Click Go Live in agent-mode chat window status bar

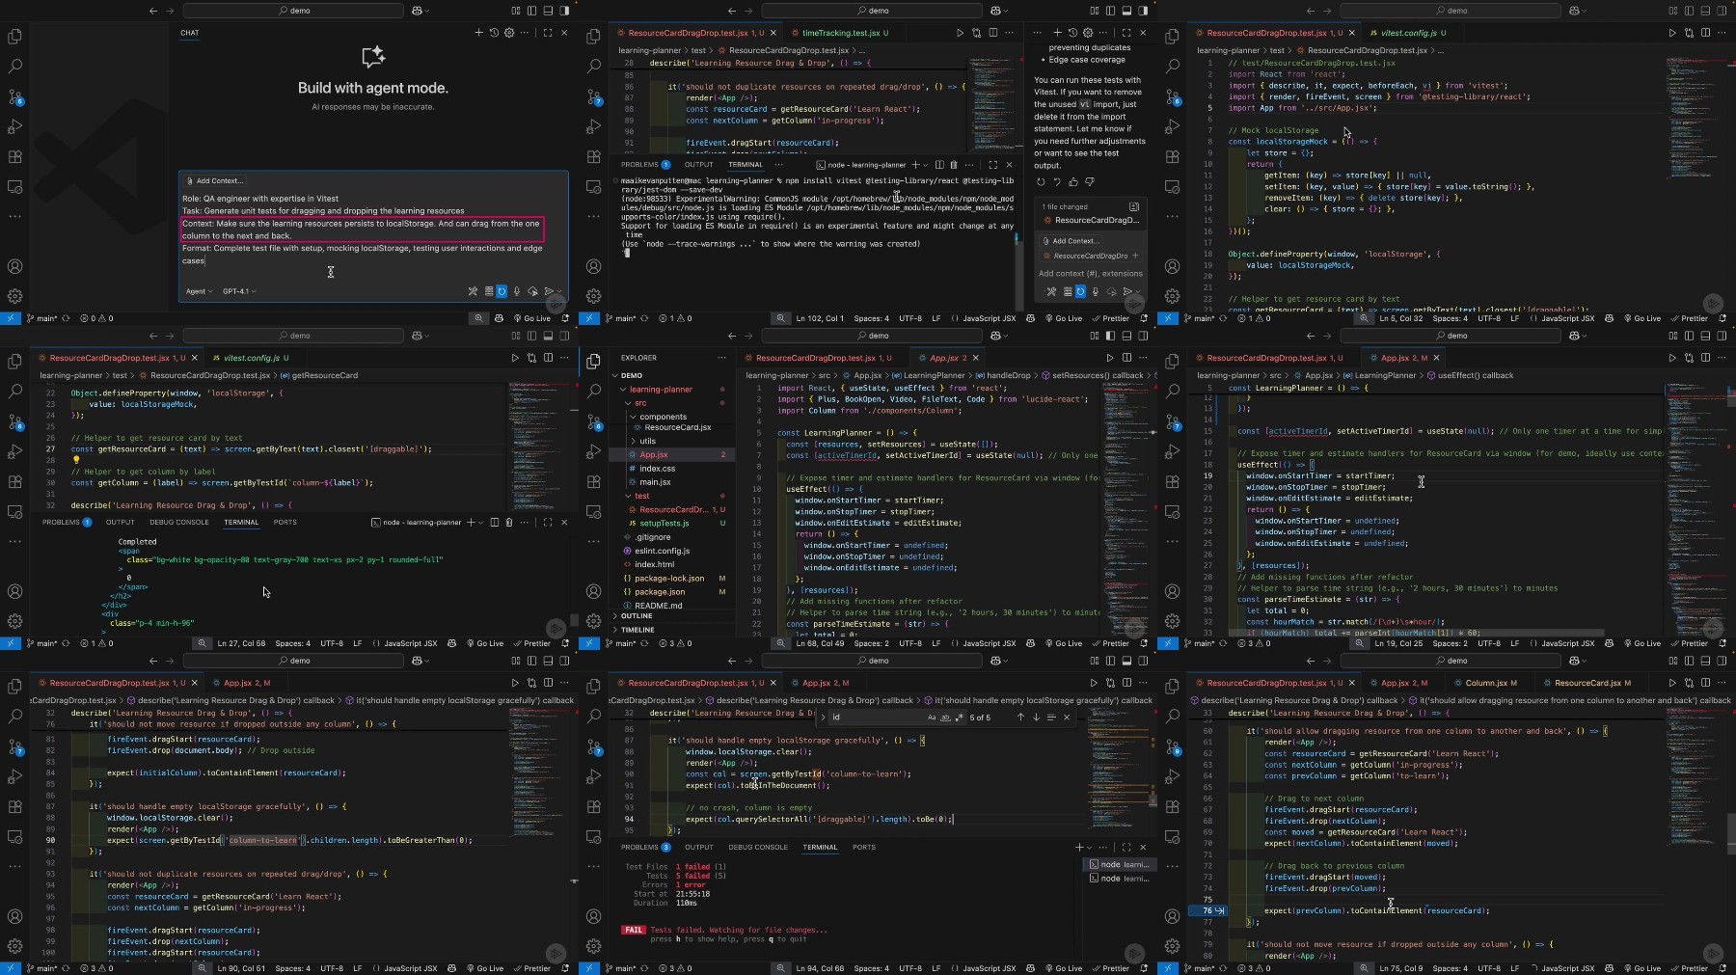click(531, 318)
